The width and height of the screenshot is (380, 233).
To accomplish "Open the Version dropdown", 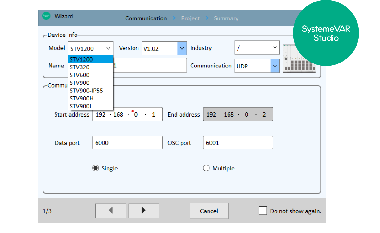I will pyautogui.click(x=182, y=48).
